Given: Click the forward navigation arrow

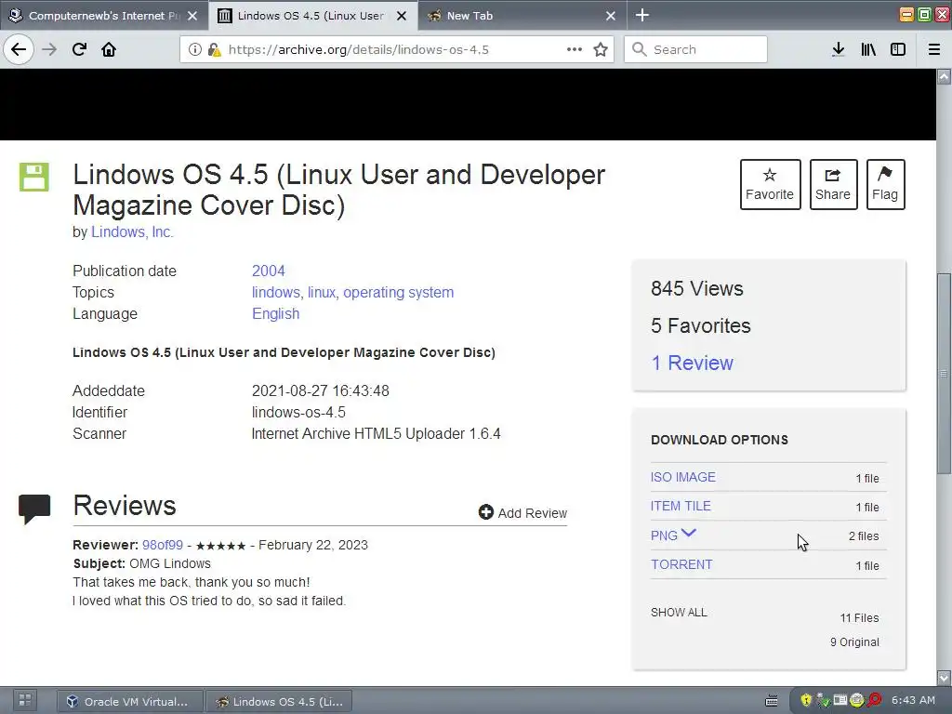Looking at the screenshot, I should [x=49, y=49].
